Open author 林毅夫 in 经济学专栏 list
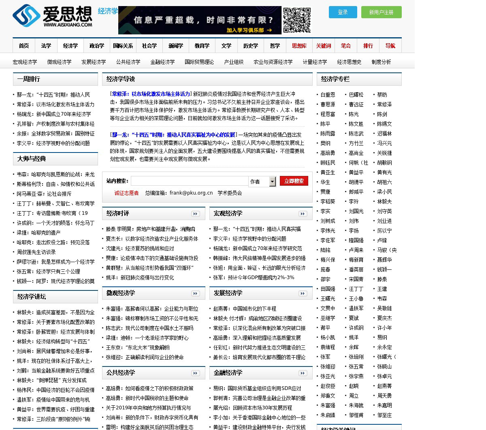 [x=384, y=201]
